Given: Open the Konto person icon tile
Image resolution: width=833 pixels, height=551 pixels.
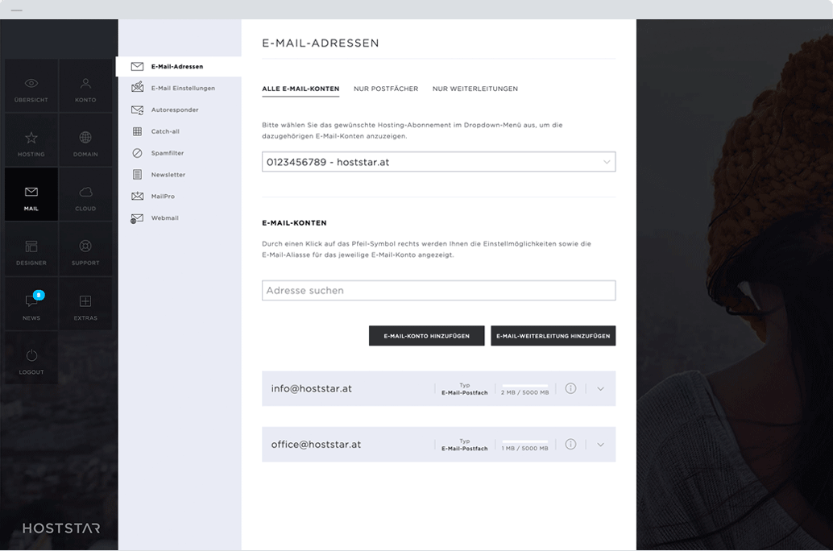Looking at the screenshot, I should pyautogui.click(x=85, y=86).
